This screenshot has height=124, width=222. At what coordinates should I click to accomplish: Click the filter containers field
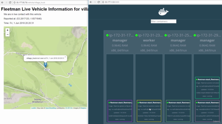163,21
